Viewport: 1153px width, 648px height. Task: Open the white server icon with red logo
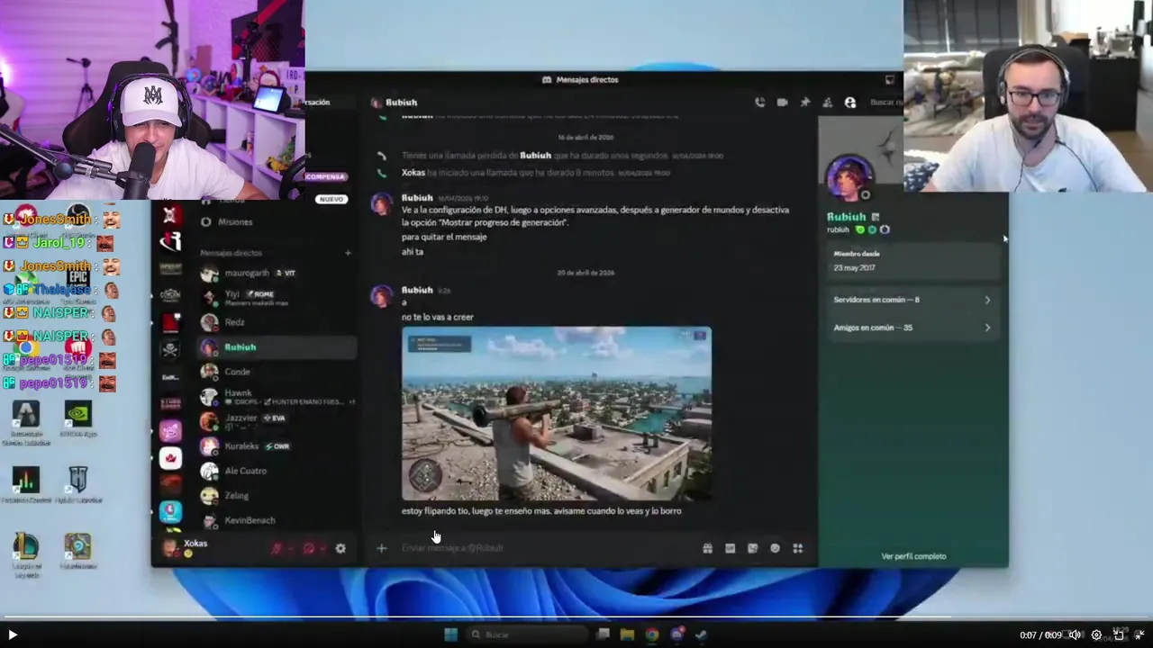pyautogui.click(x=170, y=458)
